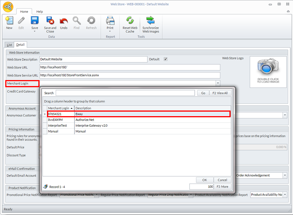
Task: Switch to the Help ribbon tab
Action: 39,12
